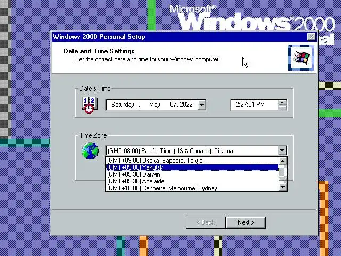Choose (GMT+09:30) Adelaide time zone

point(192,181)
